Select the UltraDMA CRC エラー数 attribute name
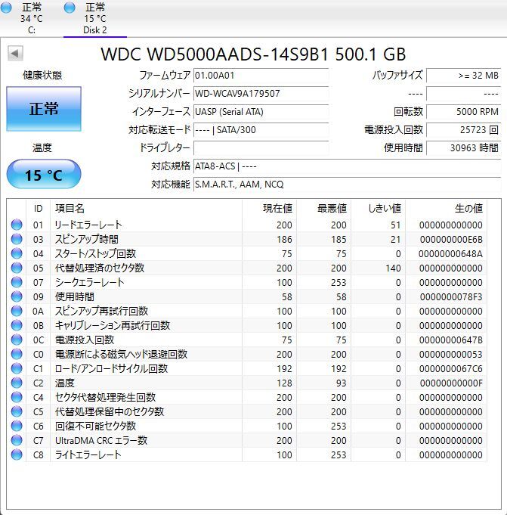Image resolution: width=507 pixels, height=515 pixels. [101, 440]
